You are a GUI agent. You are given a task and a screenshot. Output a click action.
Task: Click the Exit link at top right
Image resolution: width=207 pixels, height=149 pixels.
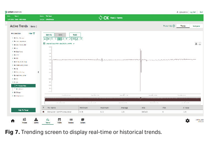tap(201, 12)
